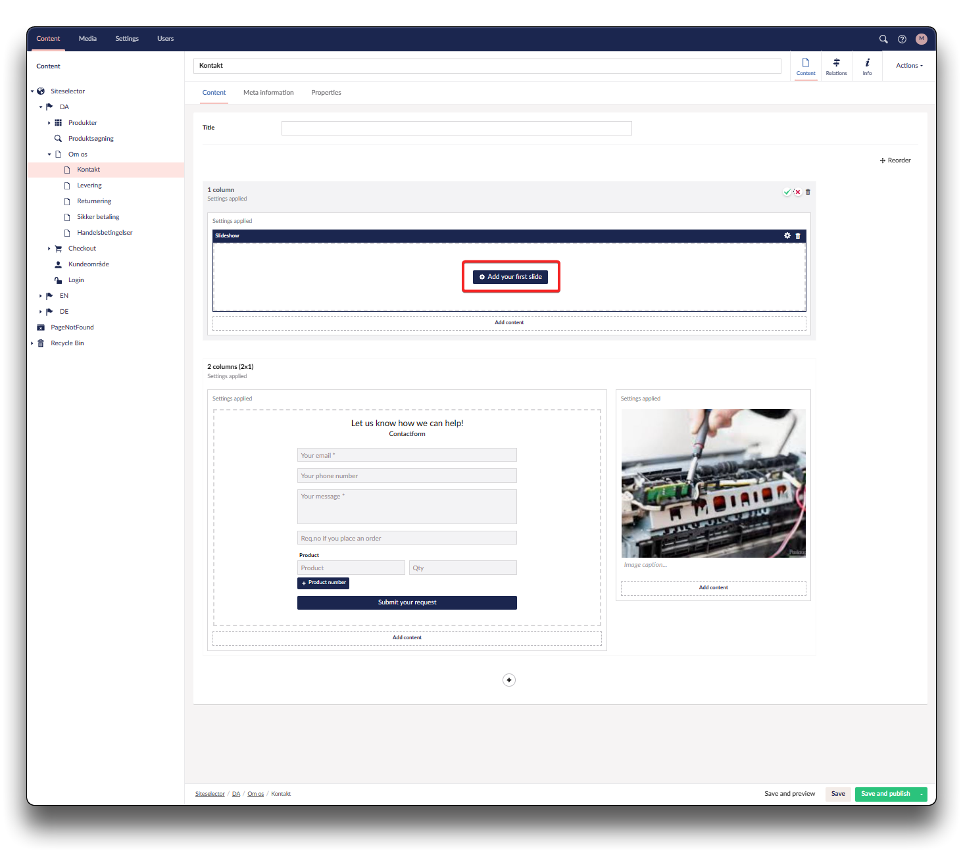
Task: Open the Save and publish dropdown arrow
Action: [x=922, y=794]
